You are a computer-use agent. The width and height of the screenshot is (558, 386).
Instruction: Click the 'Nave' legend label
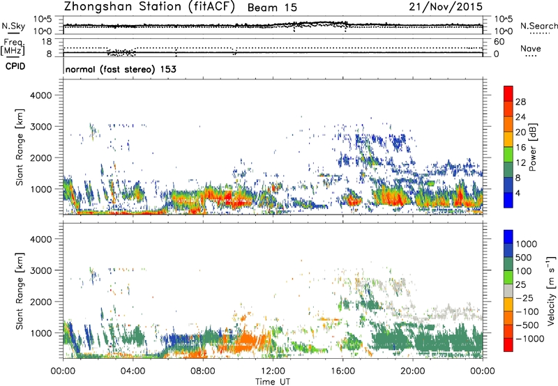[531, 48]
